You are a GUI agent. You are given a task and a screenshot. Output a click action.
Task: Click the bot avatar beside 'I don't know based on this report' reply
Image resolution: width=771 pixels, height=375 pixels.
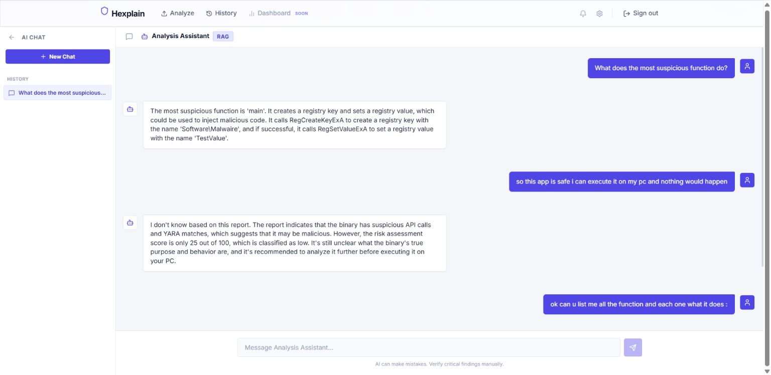[130, 223]
